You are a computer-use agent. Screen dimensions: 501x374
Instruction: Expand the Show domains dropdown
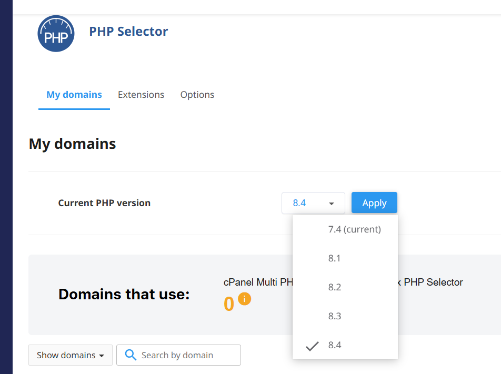click(70, 355)
